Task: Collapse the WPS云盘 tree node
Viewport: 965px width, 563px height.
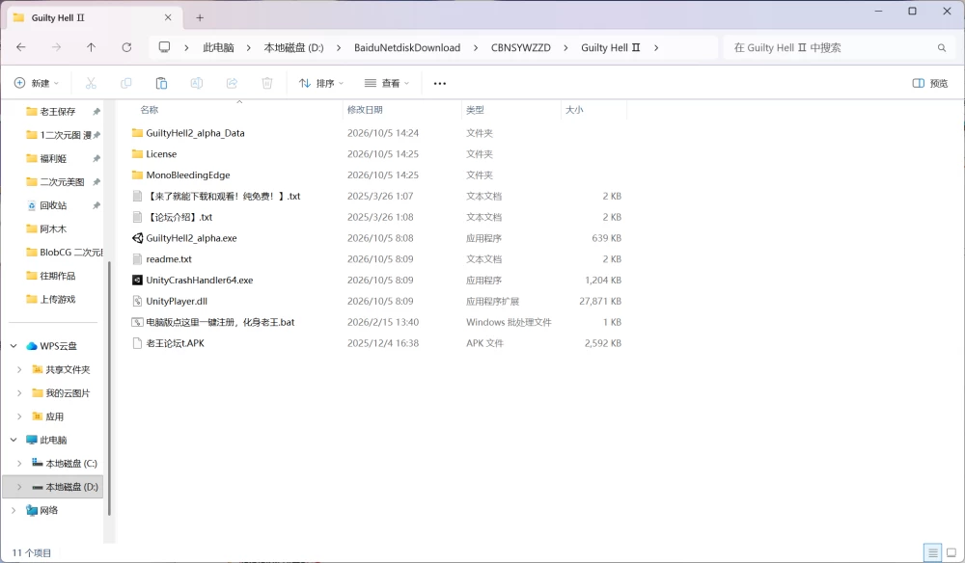Action: 14,346
